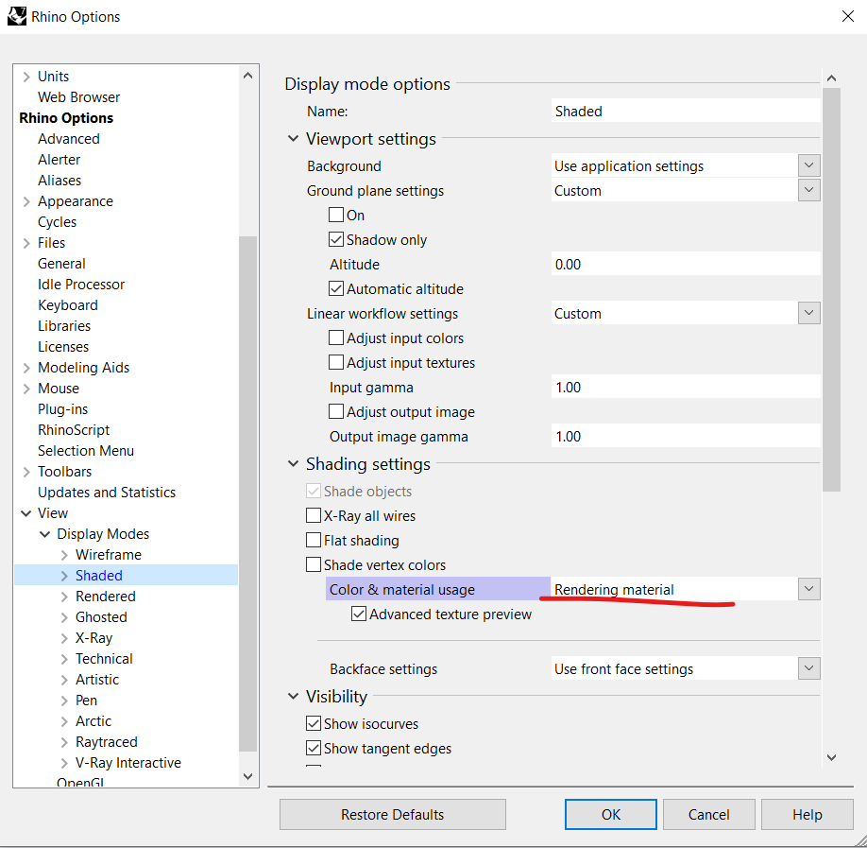Select Alerter in options tree
The height and width of the screenshot is (848, 867).
59,160
